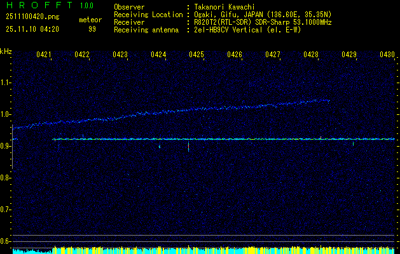
Task: Click the meteor count value 99
Action: point(92,29)
